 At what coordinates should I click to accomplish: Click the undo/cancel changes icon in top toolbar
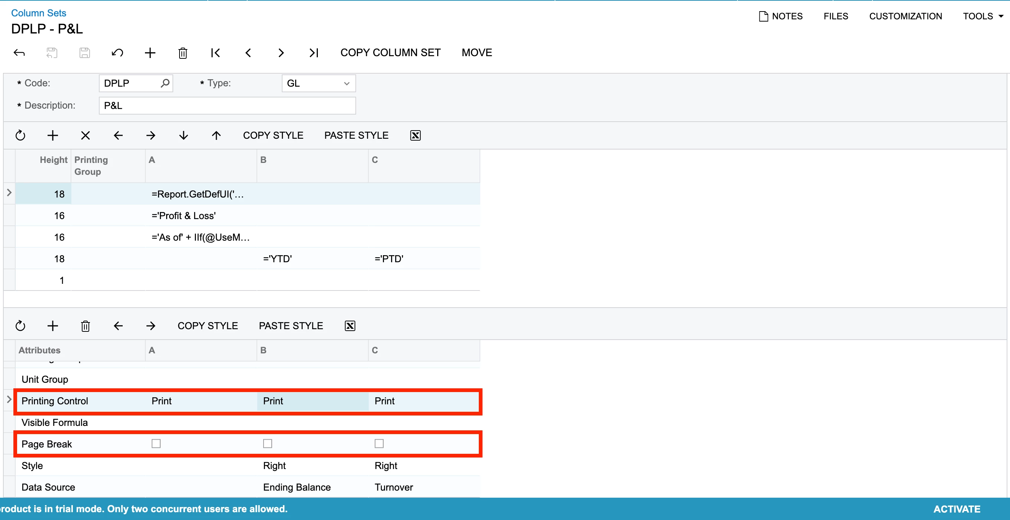point(117,52)
